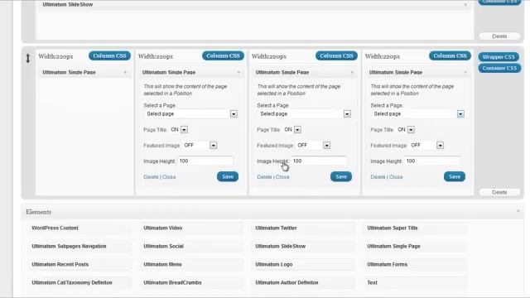Collapse the Elements panel arrow
The height and width of the screenshot is (298, 530).
pyautogui.click(x=518, y=211)
